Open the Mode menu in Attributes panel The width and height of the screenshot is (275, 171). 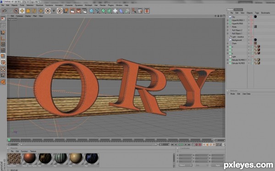[x=232, y=94]
